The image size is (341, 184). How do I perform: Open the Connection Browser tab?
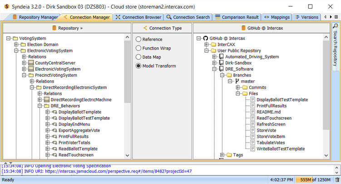138,17
